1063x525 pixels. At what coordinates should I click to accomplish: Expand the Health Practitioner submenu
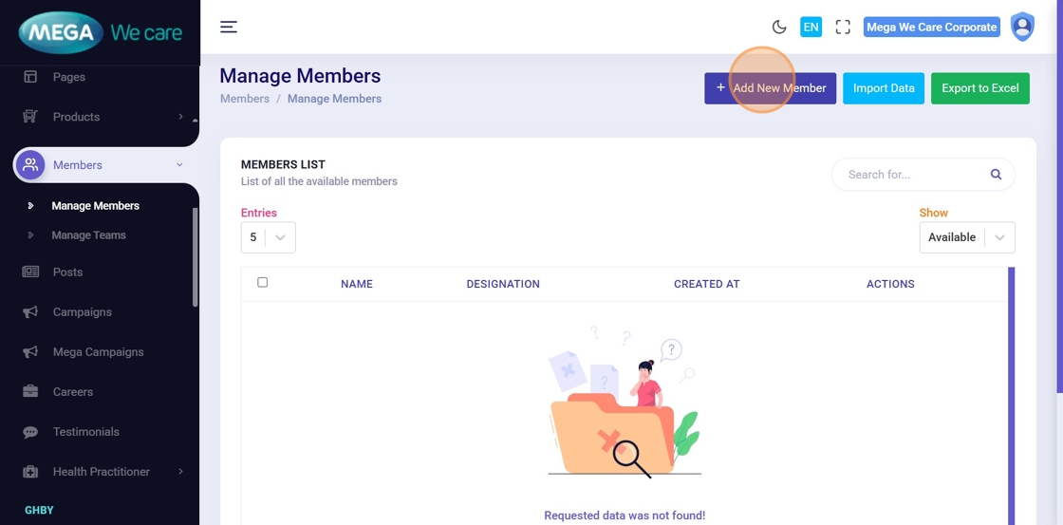(x=180, y=472)
